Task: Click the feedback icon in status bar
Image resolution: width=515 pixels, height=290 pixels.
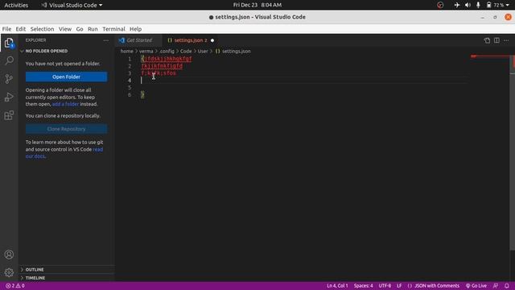Action: point(496,286)
